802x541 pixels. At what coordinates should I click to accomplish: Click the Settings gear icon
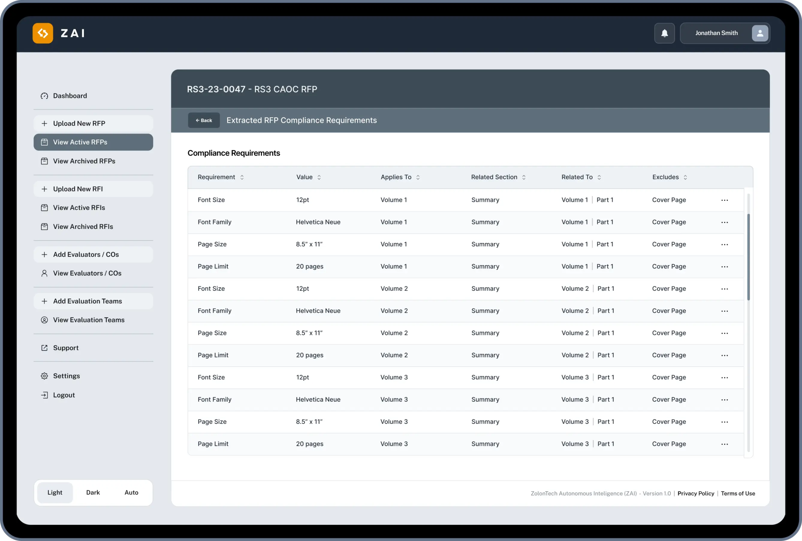44,376
